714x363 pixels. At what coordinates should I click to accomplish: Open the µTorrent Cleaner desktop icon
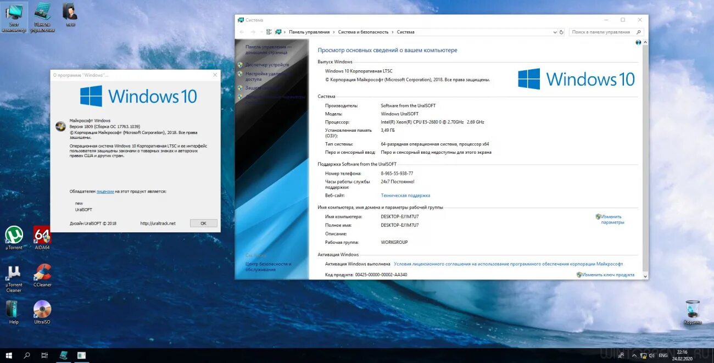pyautogui.click(x=14, y=278)
